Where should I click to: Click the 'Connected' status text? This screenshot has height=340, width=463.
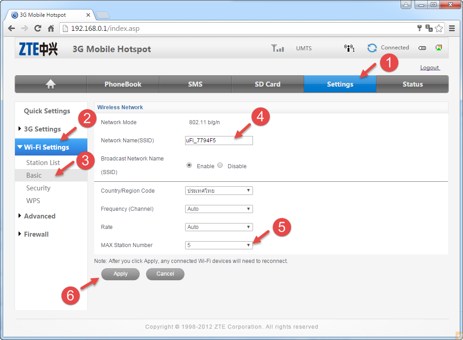(x=395, y=47)
